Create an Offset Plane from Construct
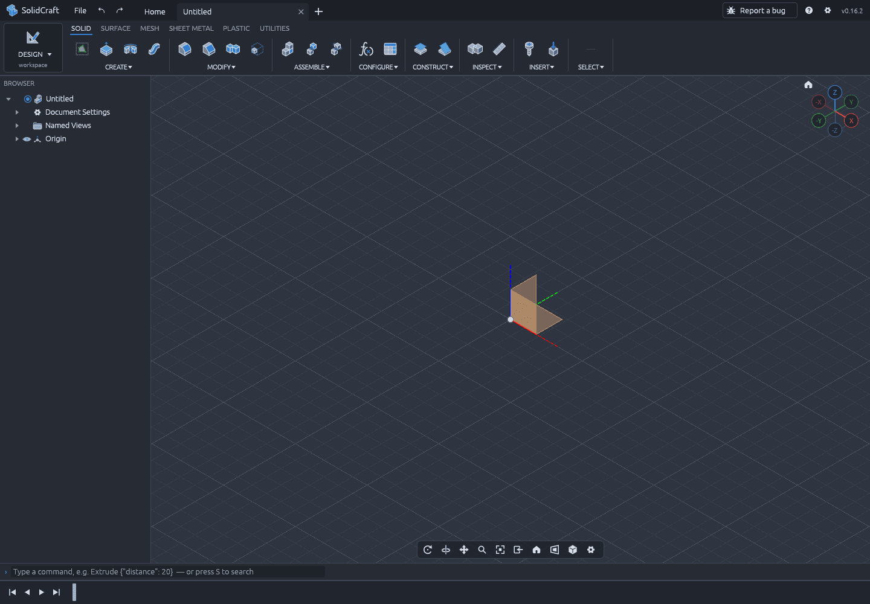Screen dimensions: 870x604 (420, 50)
